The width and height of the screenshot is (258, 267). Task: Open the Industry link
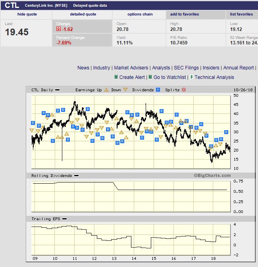pos(102,68)
